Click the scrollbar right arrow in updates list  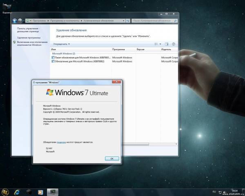176,144
